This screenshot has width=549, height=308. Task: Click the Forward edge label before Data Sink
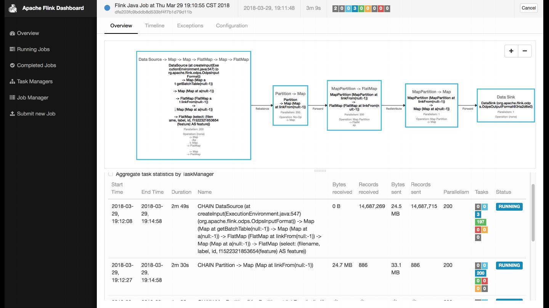[468, 109]
